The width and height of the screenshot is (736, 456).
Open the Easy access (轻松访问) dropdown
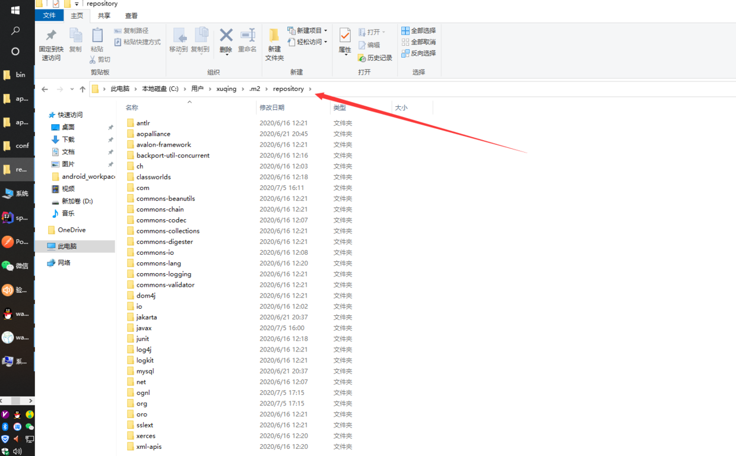point(307,42)
